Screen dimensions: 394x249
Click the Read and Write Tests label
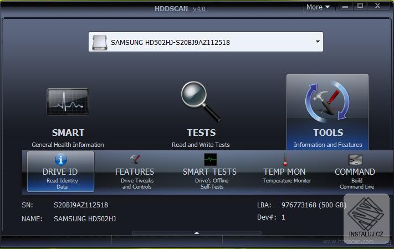201,145
